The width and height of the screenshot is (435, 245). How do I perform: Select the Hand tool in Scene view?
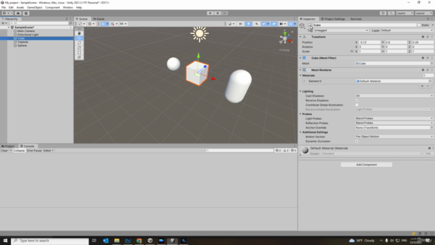(80, 33)
